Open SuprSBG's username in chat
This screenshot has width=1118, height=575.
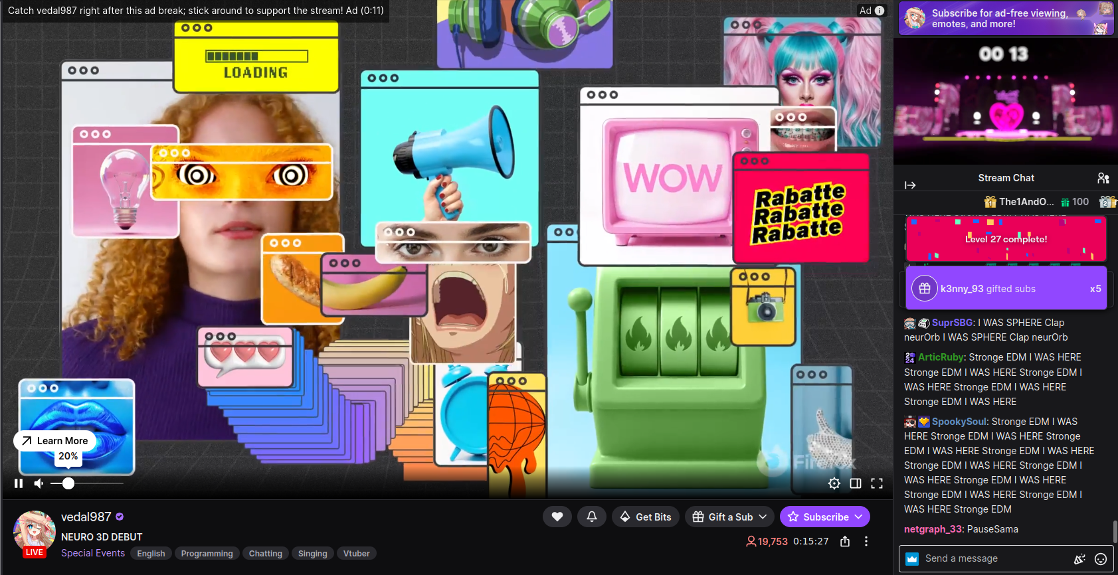coord(952,323)
